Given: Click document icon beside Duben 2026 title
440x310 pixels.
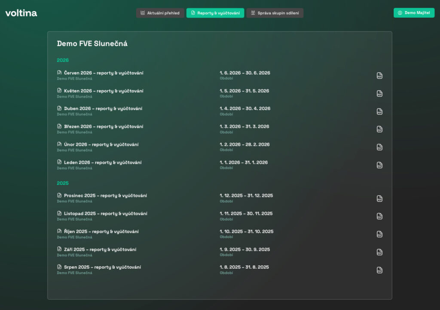Looking at the screenshot, I should 59,108.
